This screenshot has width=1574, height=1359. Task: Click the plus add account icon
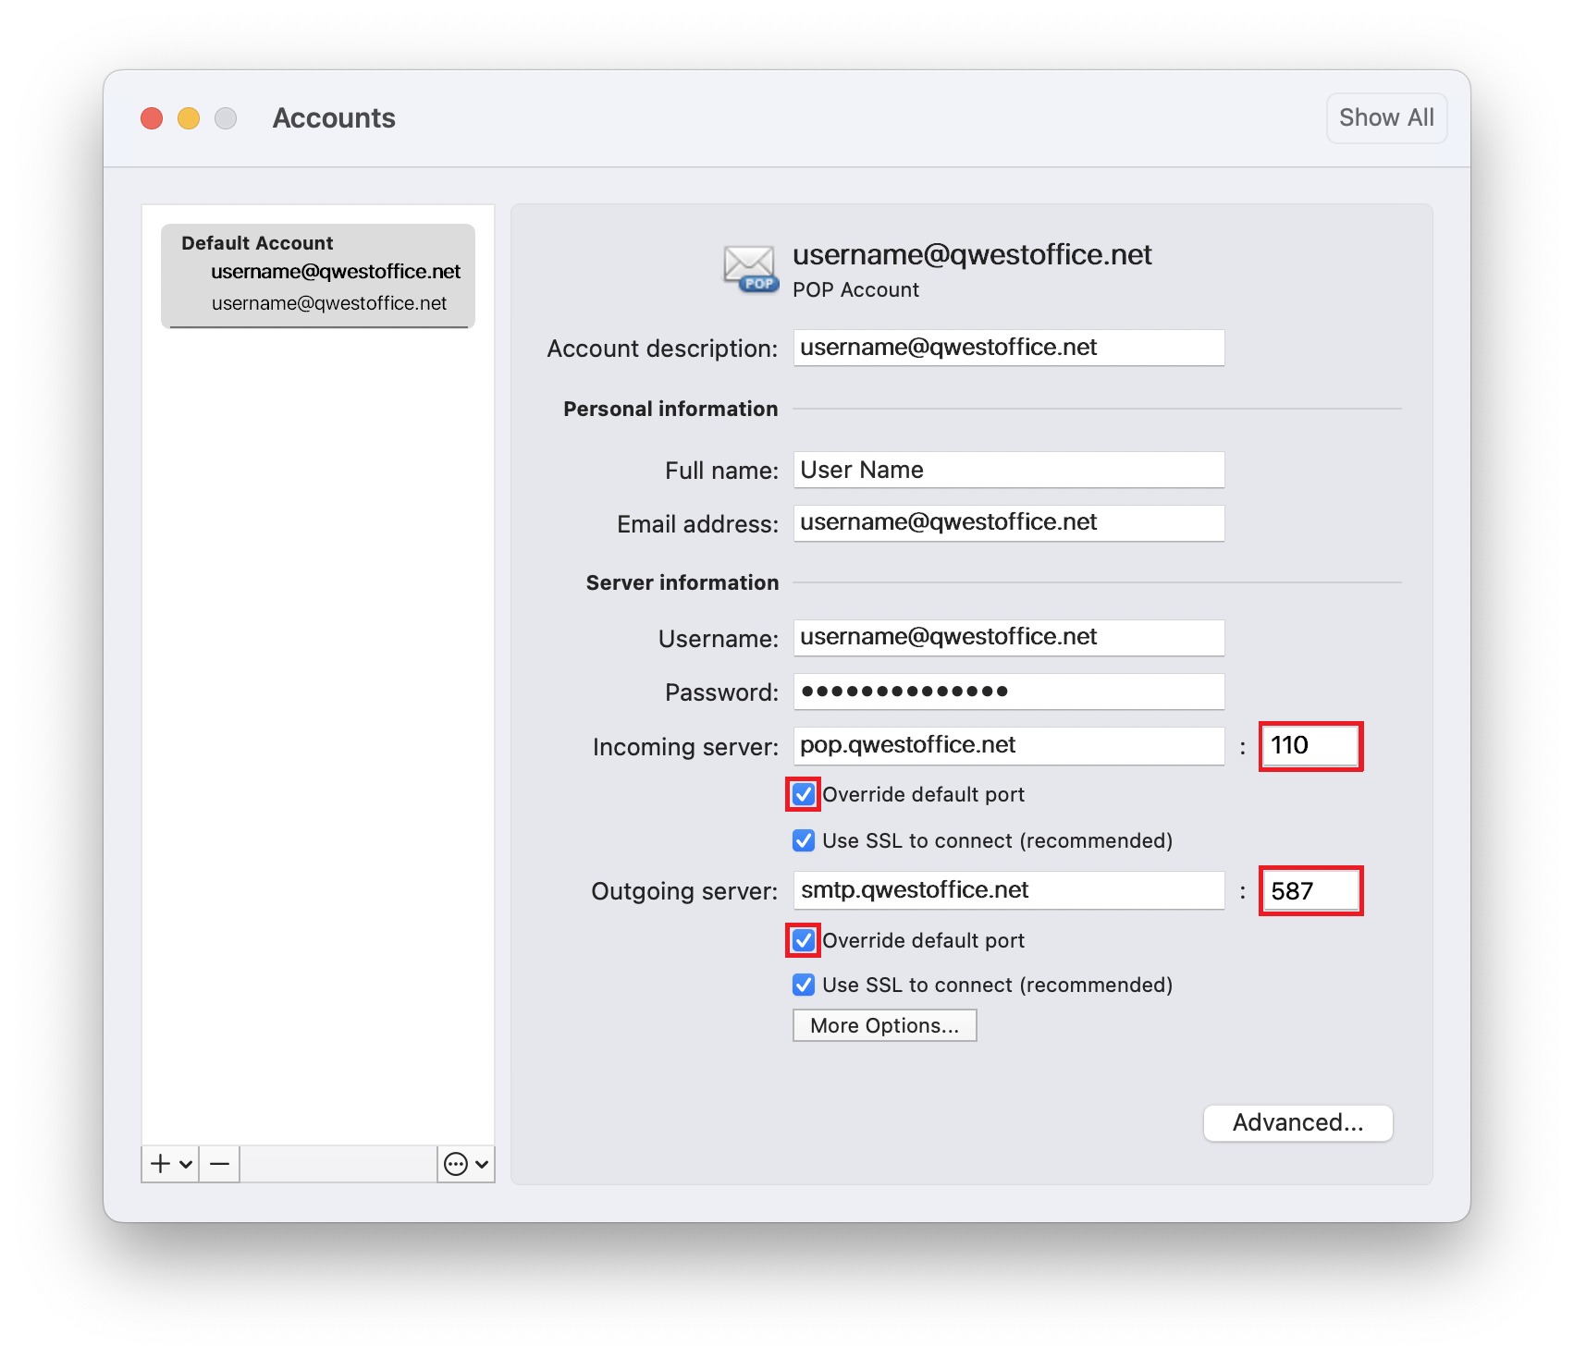160,1164
